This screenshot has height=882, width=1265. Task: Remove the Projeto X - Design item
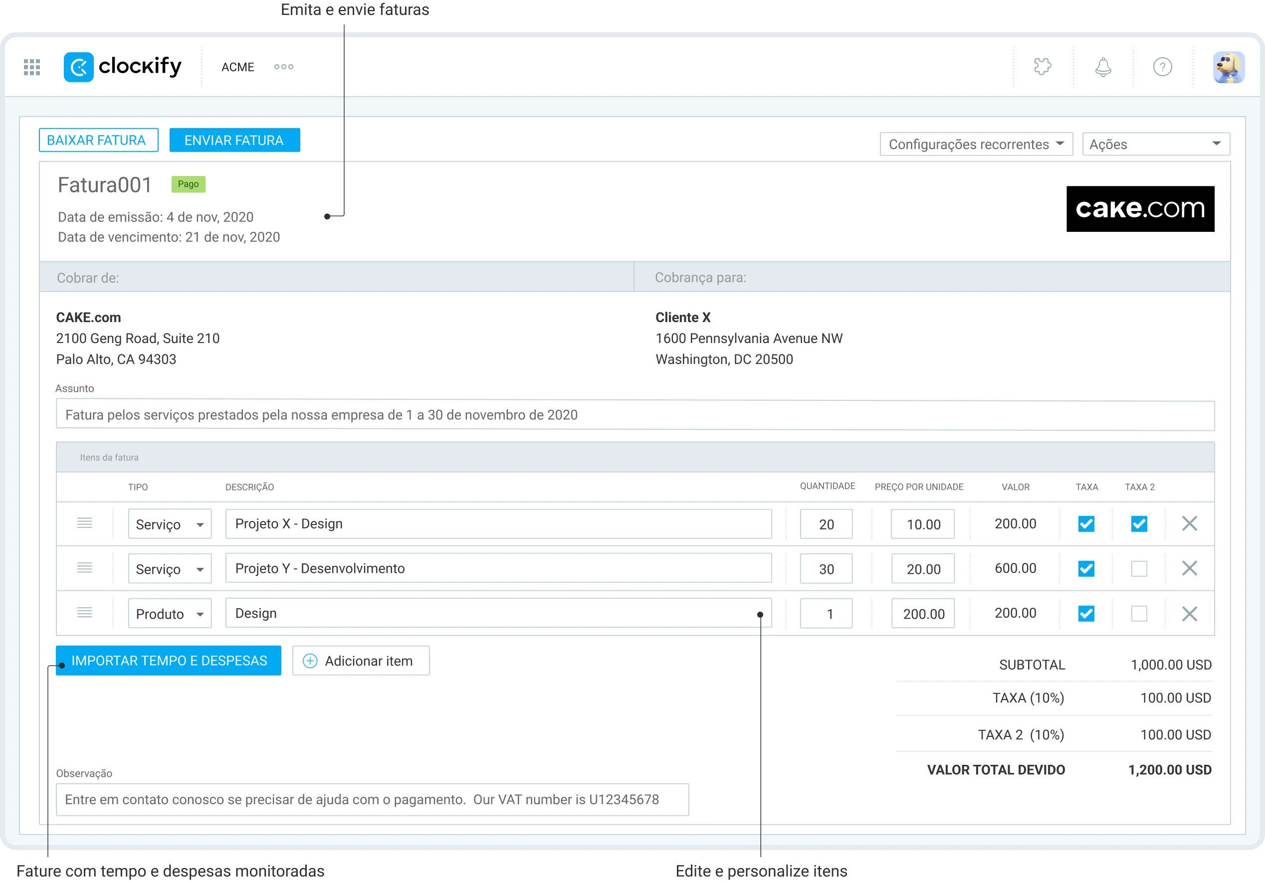(x=1190, y=524)
